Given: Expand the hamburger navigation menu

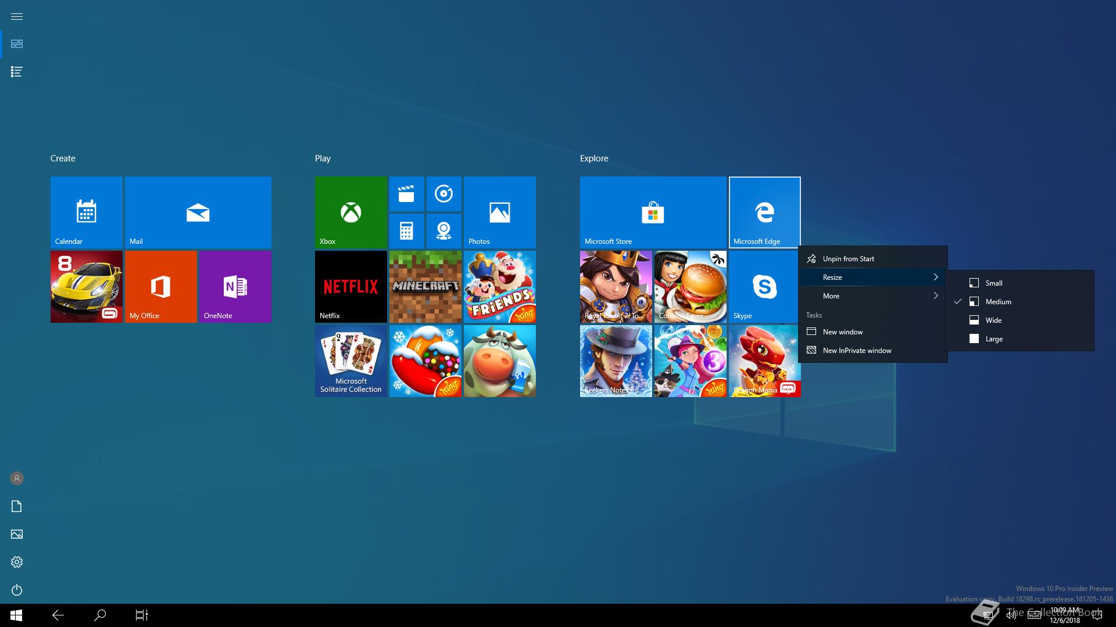Looking at the screenshot, I should pyautogui.click(x=17, y=16).
